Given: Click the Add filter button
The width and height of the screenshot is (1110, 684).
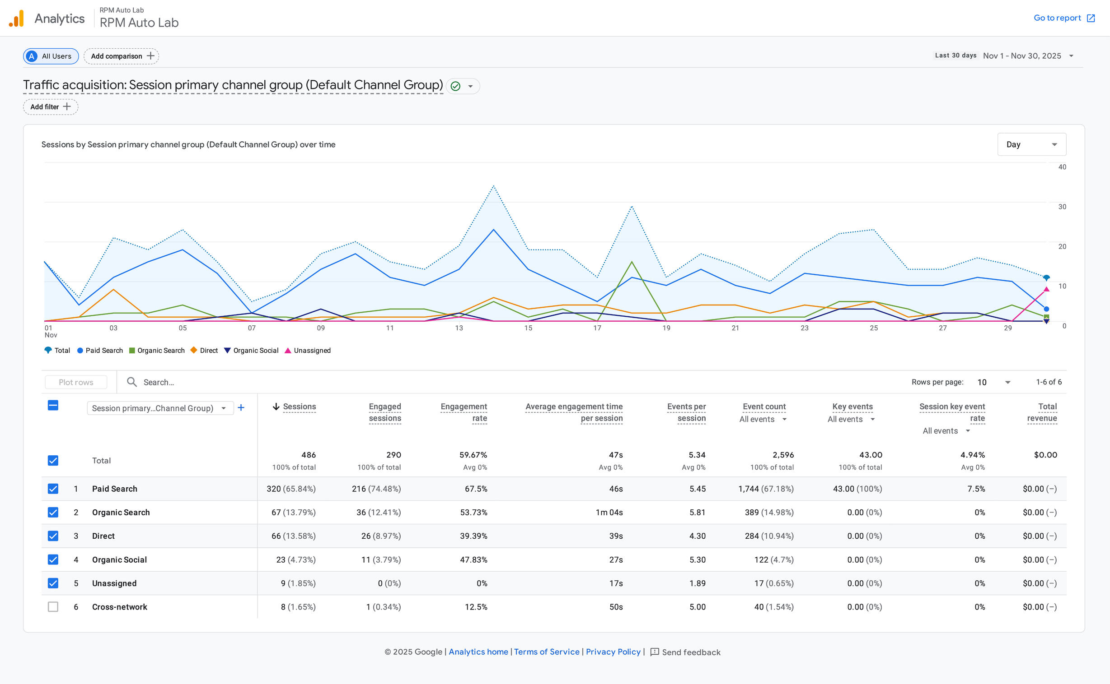Looking at the screenshot, I should pos(50,107).
